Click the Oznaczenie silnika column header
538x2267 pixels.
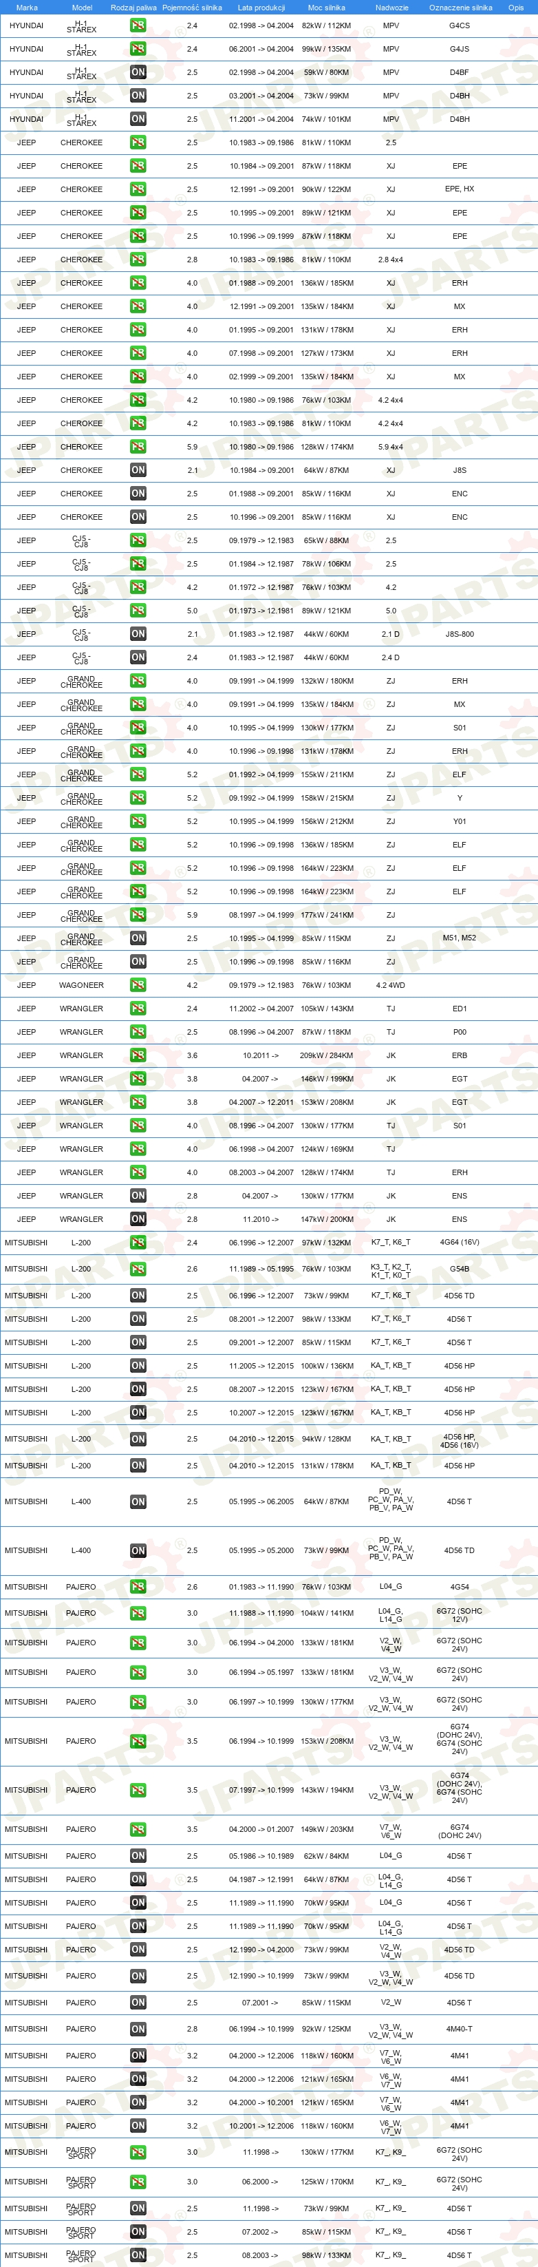pyautogui.click(x=460, y=7)
